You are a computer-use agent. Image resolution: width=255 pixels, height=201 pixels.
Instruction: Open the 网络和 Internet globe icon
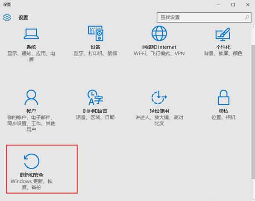159,33
